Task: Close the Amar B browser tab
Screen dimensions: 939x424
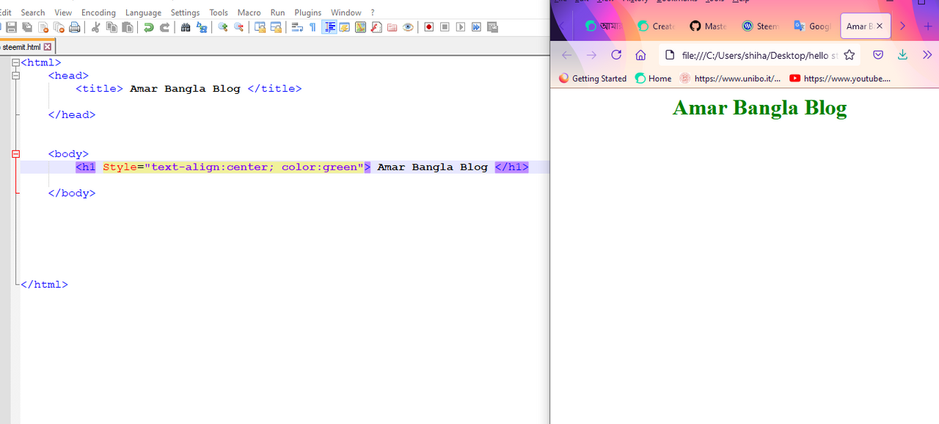Action: click(880, 26)
